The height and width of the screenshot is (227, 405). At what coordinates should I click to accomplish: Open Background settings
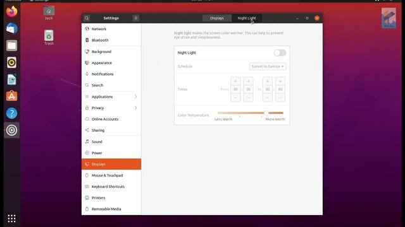click(111, 52)
